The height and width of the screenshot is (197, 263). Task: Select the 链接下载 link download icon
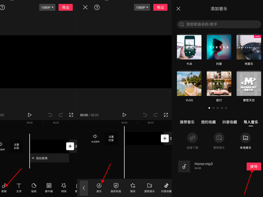pos(192,137)
